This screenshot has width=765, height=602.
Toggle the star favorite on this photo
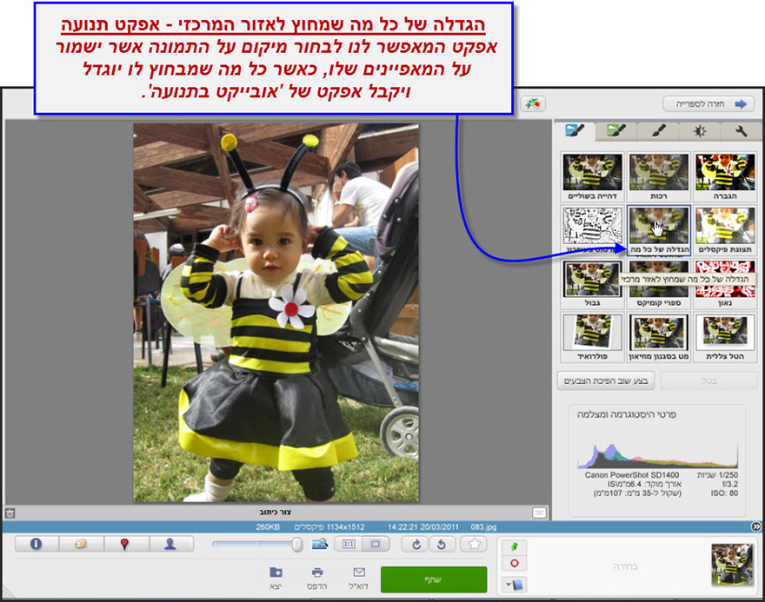click(472, 543)
